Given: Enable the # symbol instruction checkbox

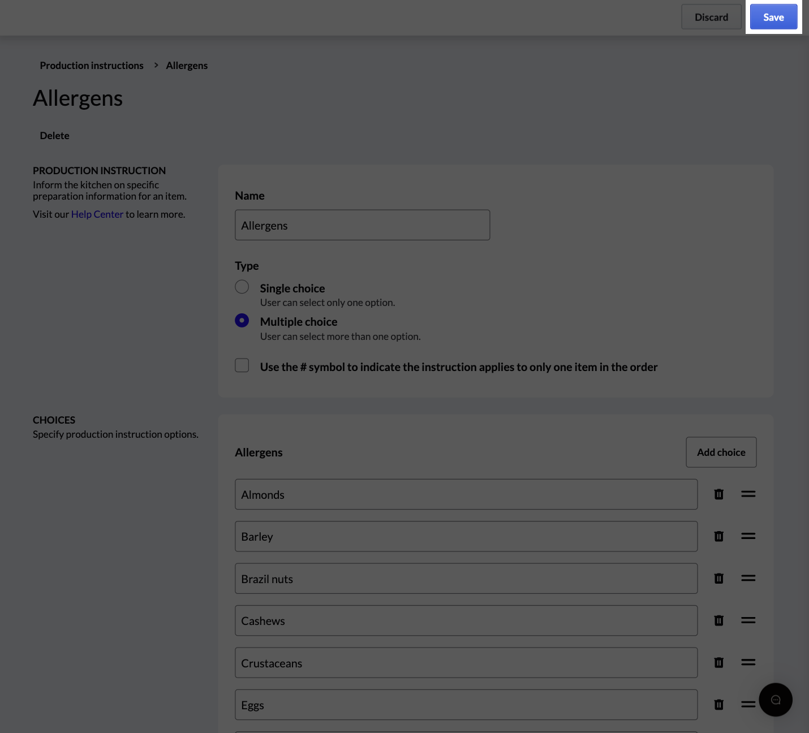Looking at the screenshot, I should coord(242,365).
